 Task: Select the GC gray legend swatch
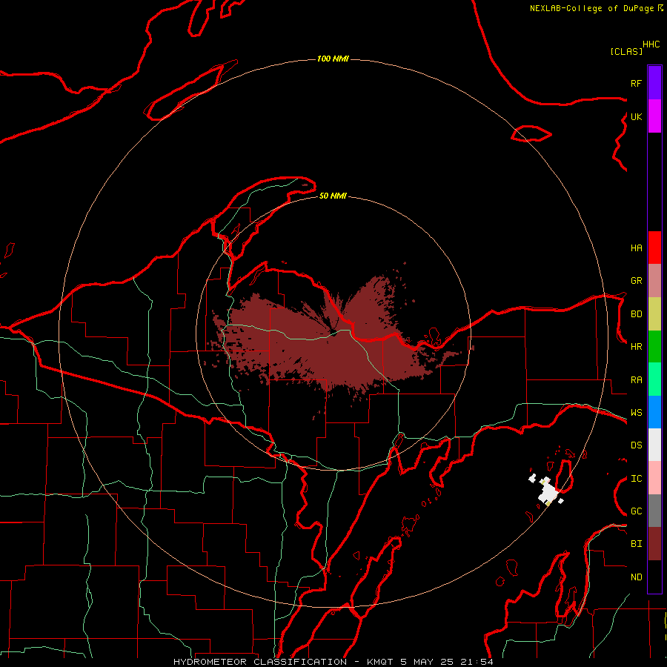click(654, 511)
